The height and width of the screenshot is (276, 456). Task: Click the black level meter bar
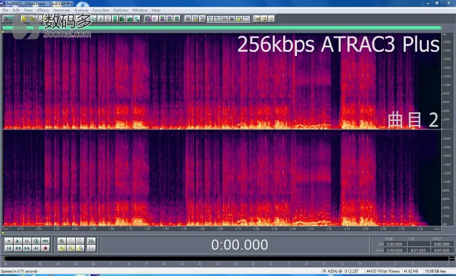227,258
